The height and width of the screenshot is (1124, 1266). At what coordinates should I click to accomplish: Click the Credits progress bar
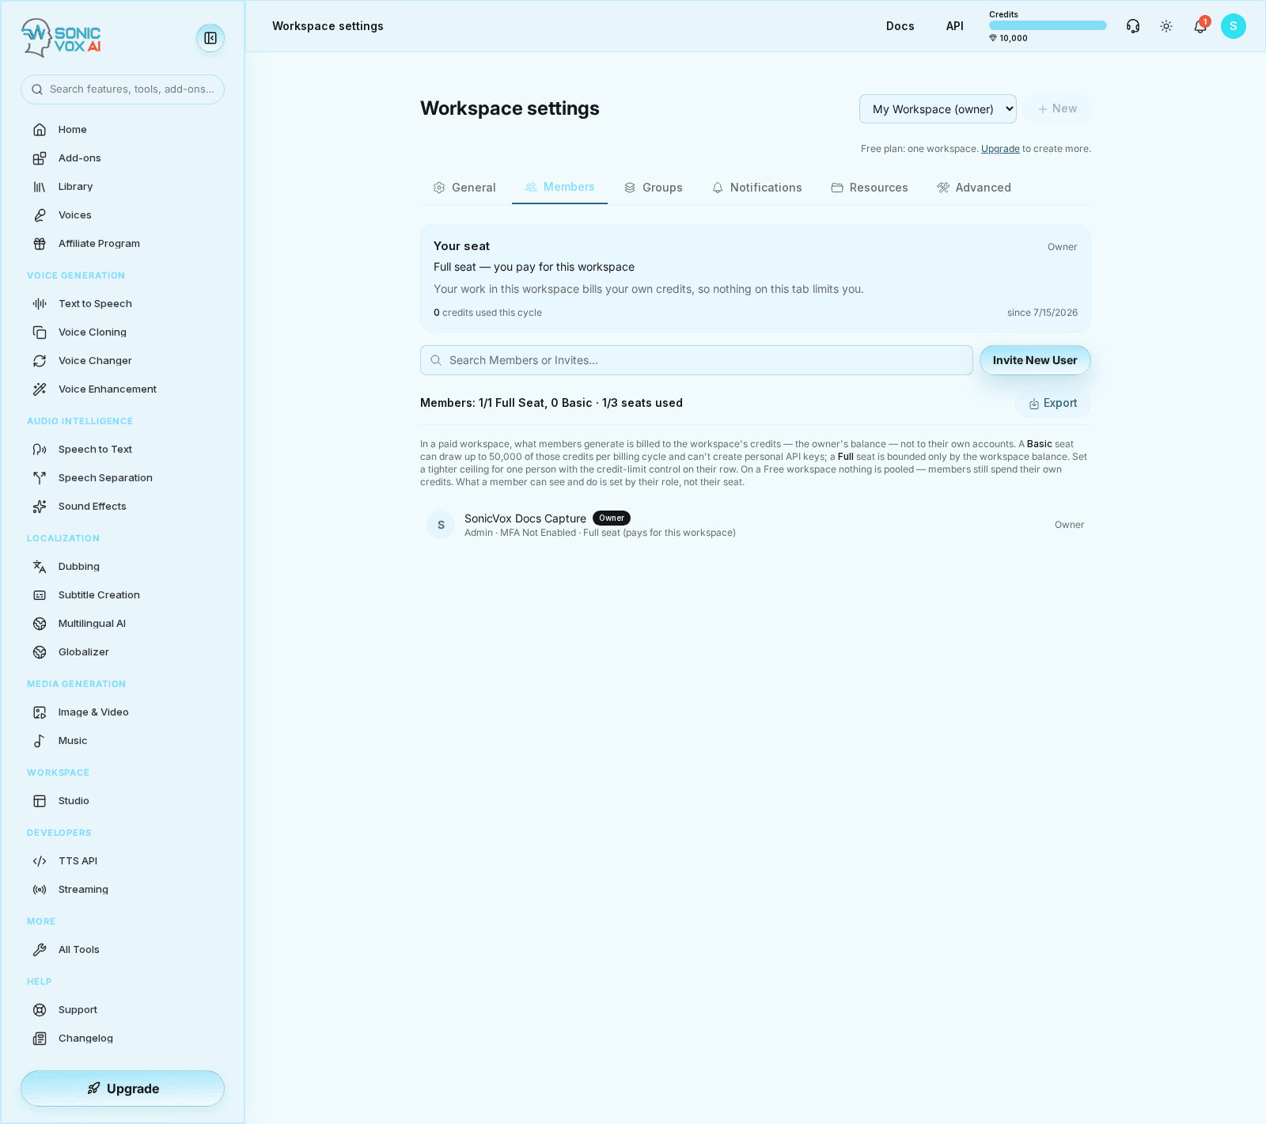1048,25
